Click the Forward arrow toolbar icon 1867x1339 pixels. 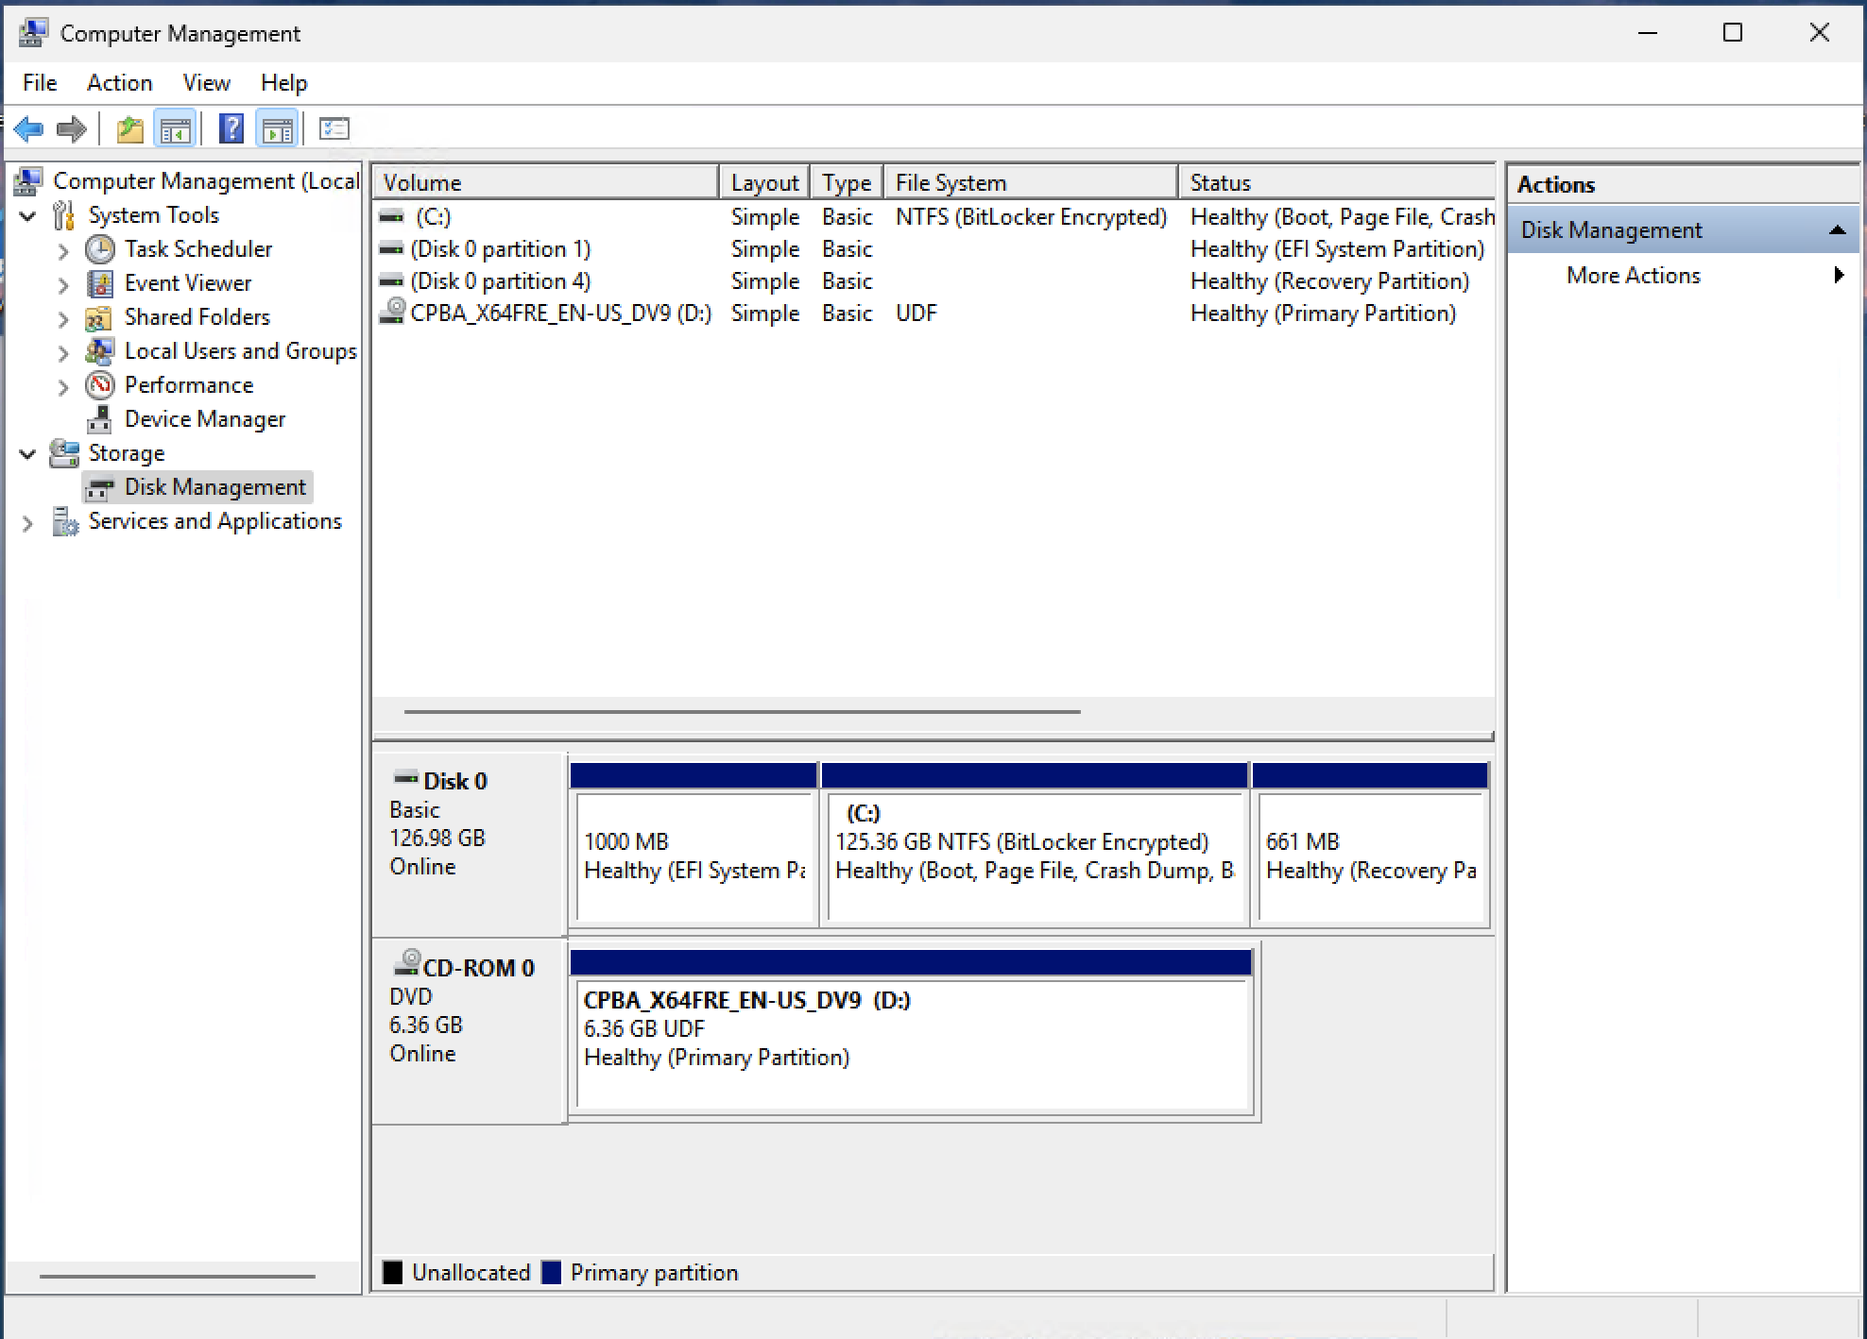[72, 128]
